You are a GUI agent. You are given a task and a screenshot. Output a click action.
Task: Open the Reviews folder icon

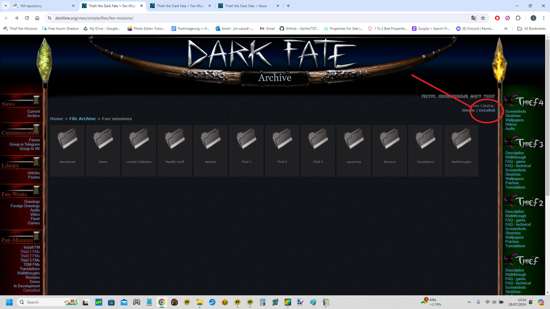(390, 140)
